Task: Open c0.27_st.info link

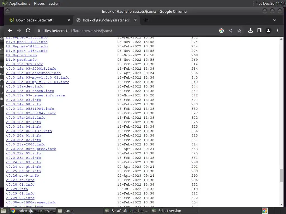Action: 20,180
